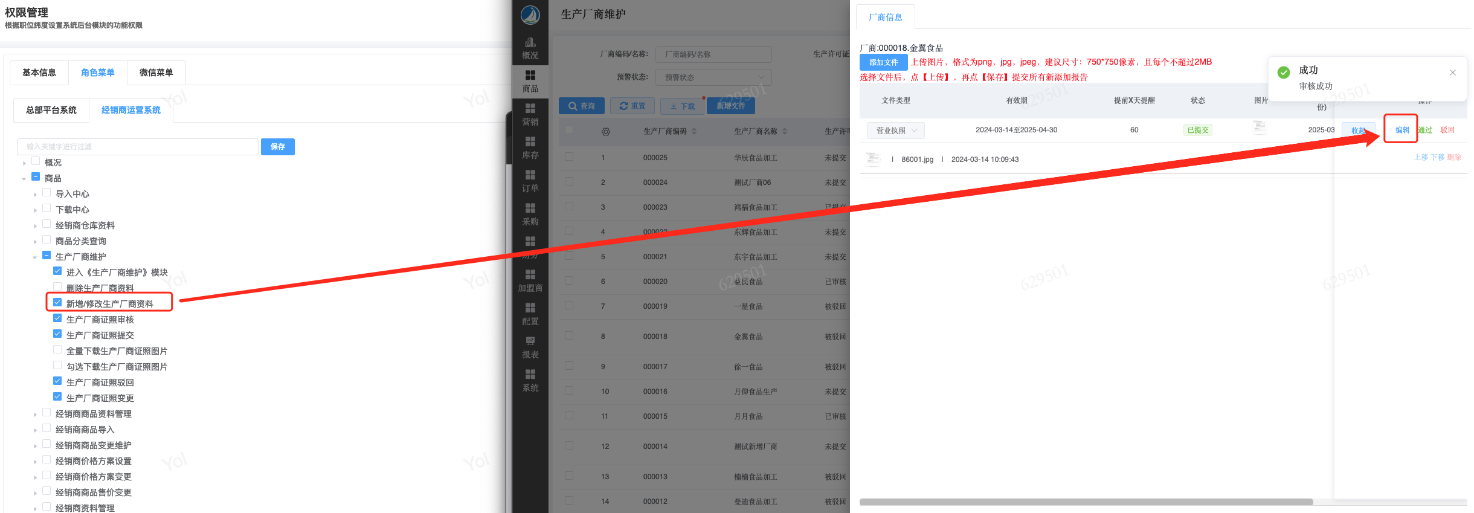Collapse the 生产厂商维护 tree node
Image resolution: width=1474 pixels, height=513 pixels.
[35, 257]
